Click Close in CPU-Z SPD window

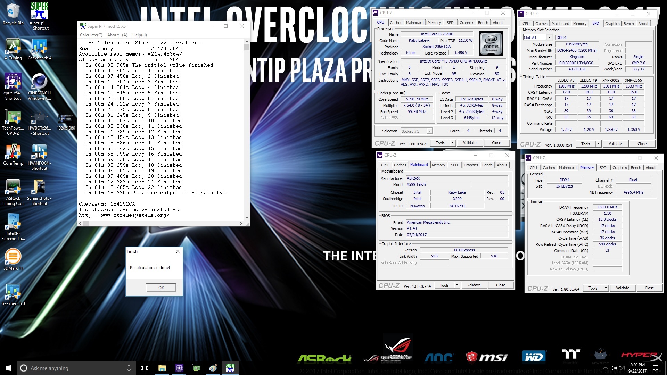pos(642,144)
